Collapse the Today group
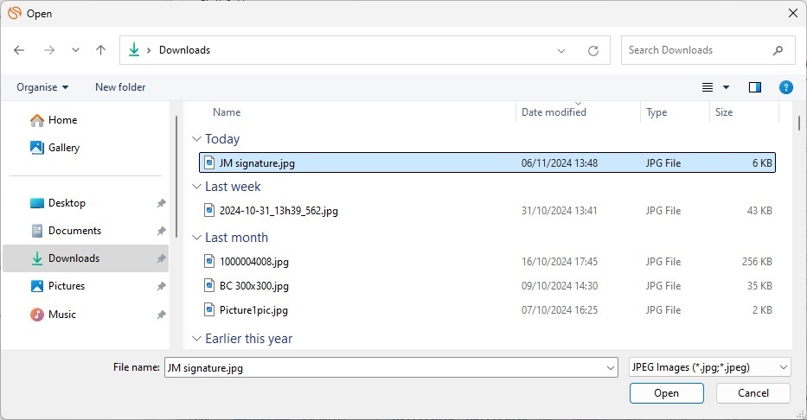 196,139
